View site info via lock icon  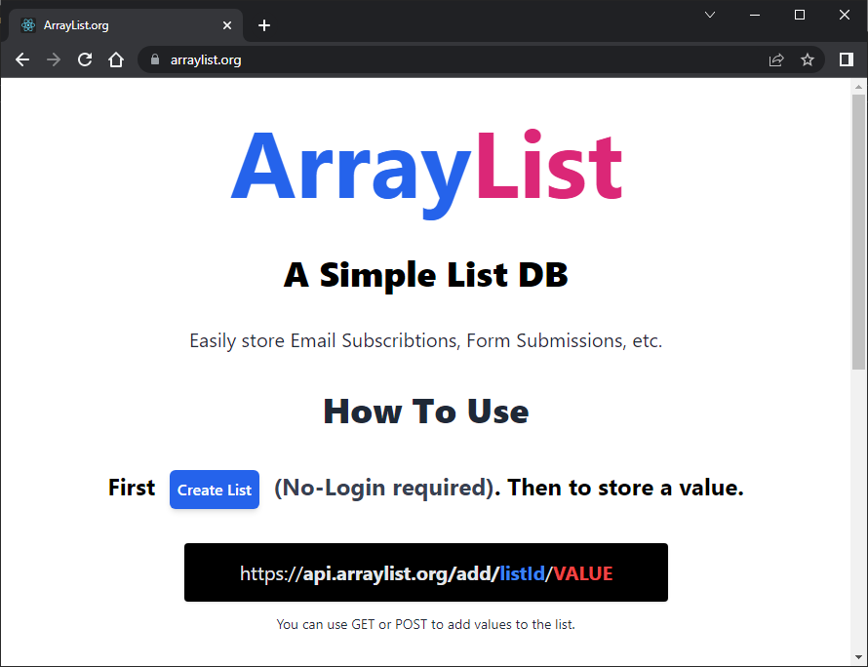155,59
